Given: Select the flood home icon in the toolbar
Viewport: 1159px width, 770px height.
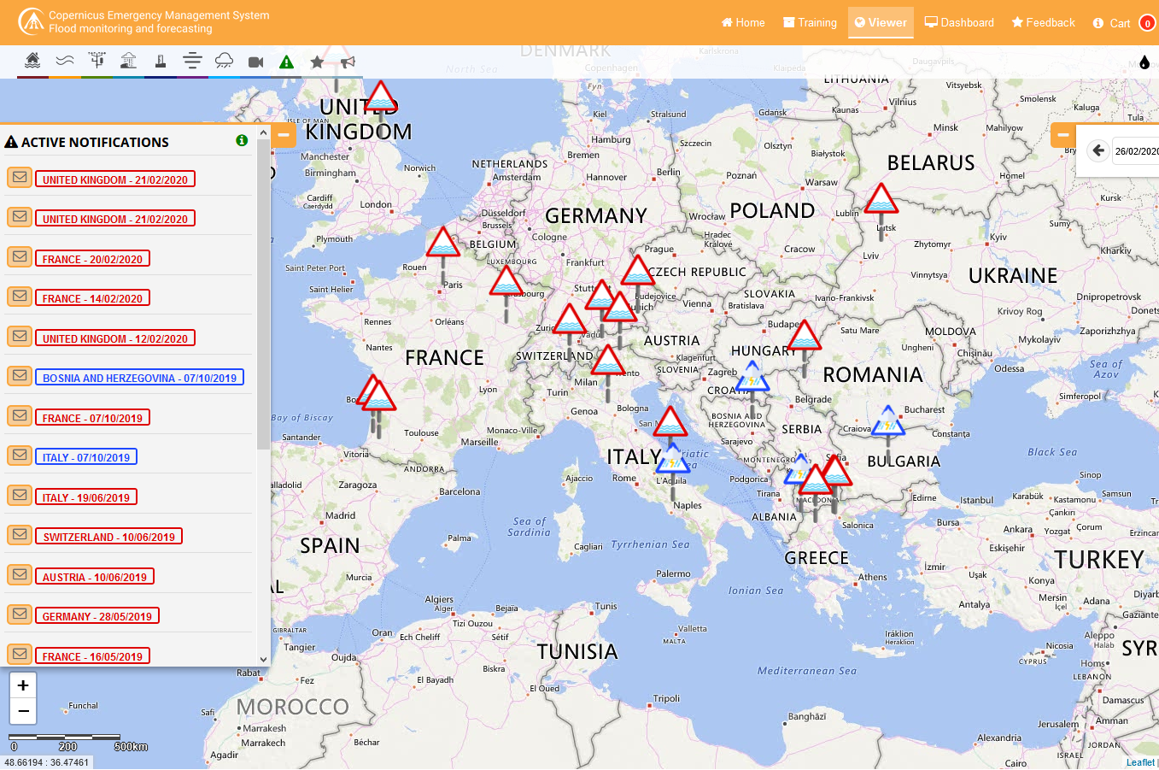Looking at the screenshot, I should [x=32, y=60].
